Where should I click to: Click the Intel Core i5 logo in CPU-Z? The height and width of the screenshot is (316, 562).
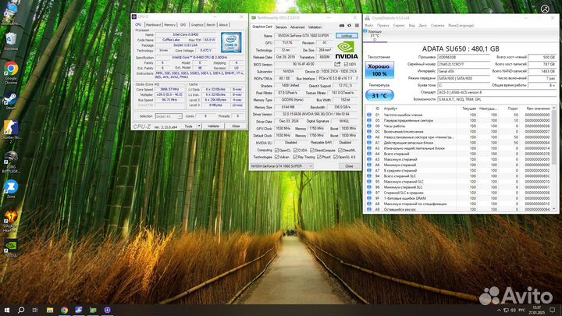pos(231,43)
